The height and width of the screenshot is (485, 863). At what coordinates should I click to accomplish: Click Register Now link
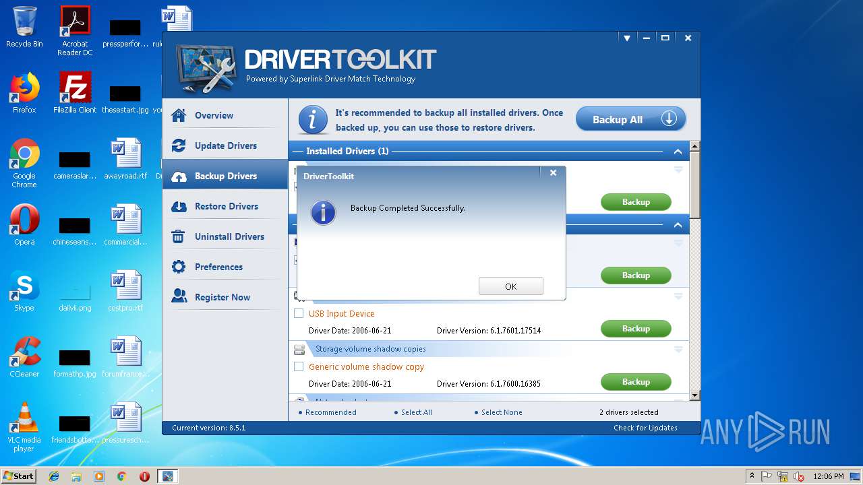coord(222,297)
